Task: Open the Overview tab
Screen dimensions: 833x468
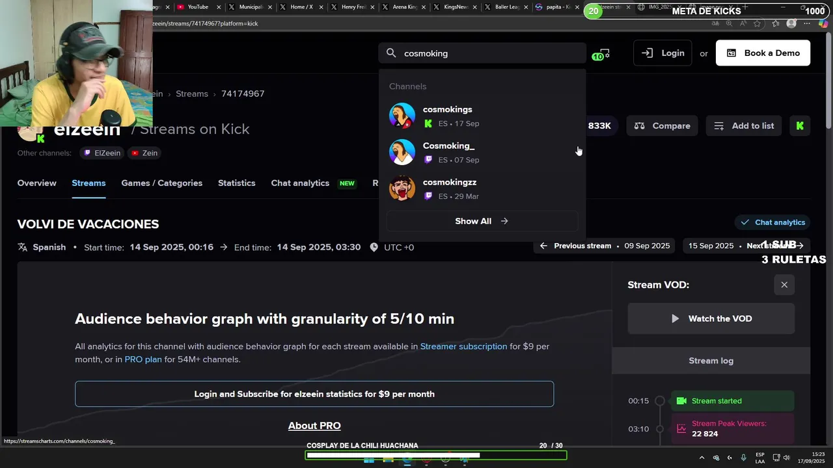Action: tap(37, 183)
